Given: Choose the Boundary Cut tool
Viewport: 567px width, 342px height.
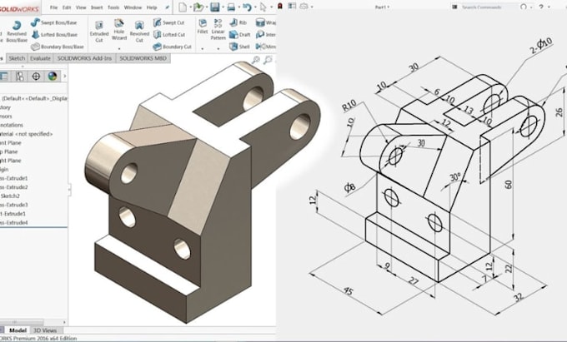Looking at the screenshot, I should 172,47.
